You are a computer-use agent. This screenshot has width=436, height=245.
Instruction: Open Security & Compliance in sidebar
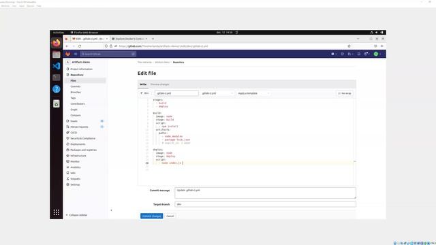point(80,138)
